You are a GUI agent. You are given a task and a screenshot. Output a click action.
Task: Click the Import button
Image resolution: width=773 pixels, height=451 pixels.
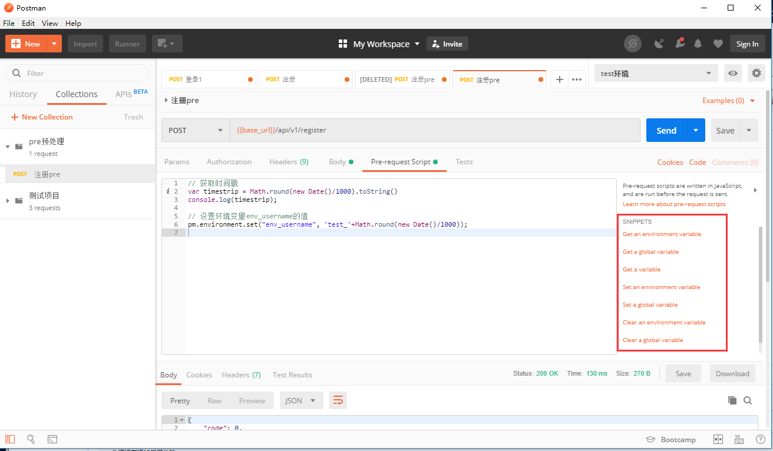coord(85,44)
